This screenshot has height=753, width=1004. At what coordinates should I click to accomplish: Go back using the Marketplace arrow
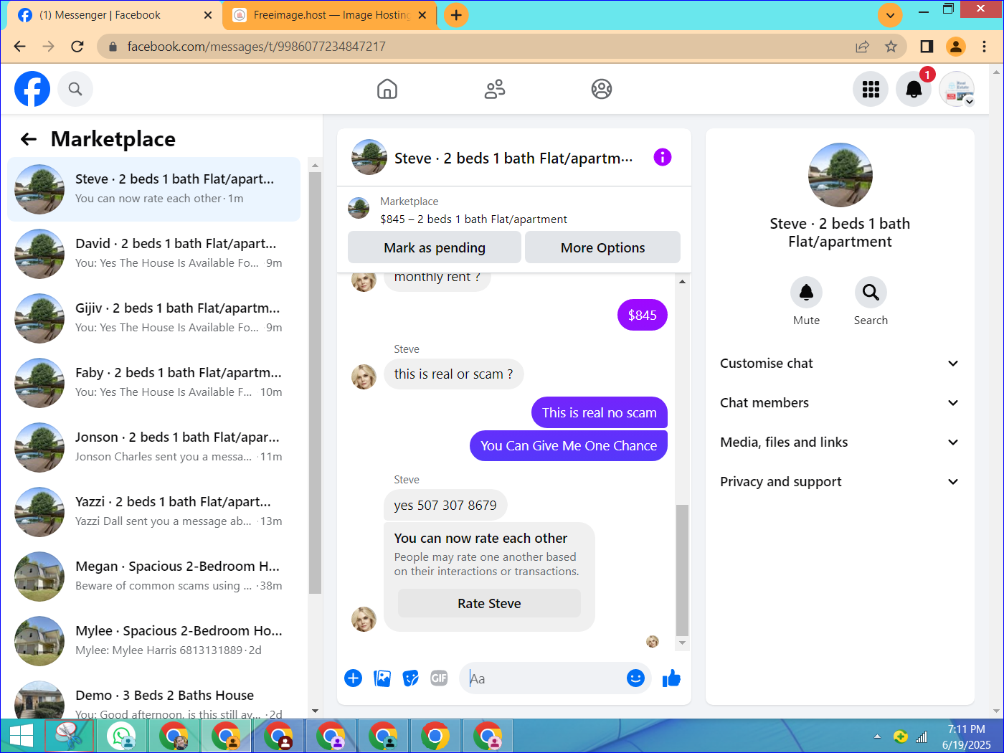(29, 139)
